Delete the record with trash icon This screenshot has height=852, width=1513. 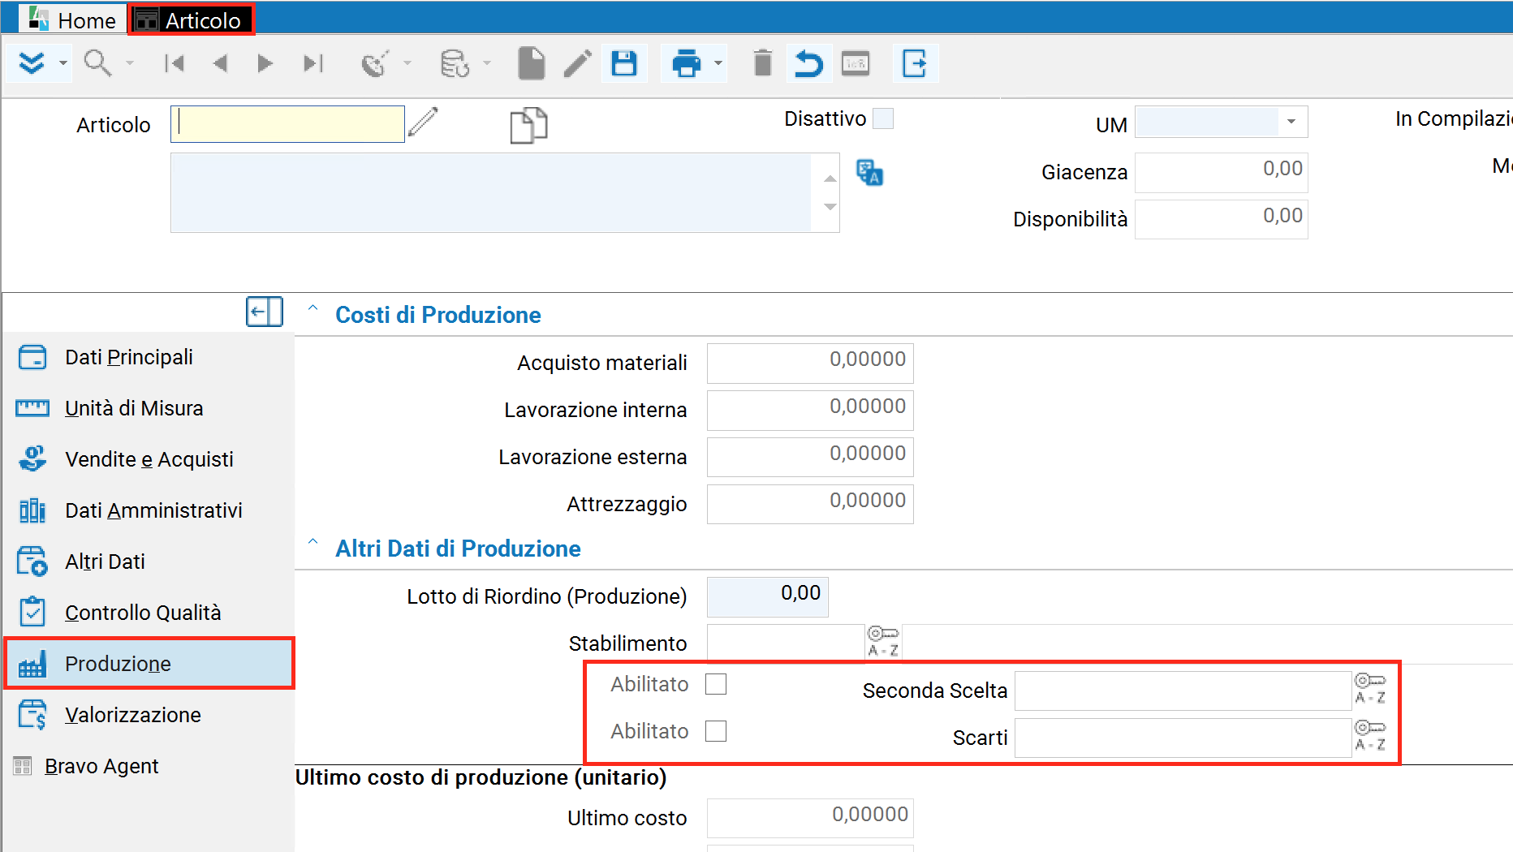pyautogui.click(x=763, y=63)
